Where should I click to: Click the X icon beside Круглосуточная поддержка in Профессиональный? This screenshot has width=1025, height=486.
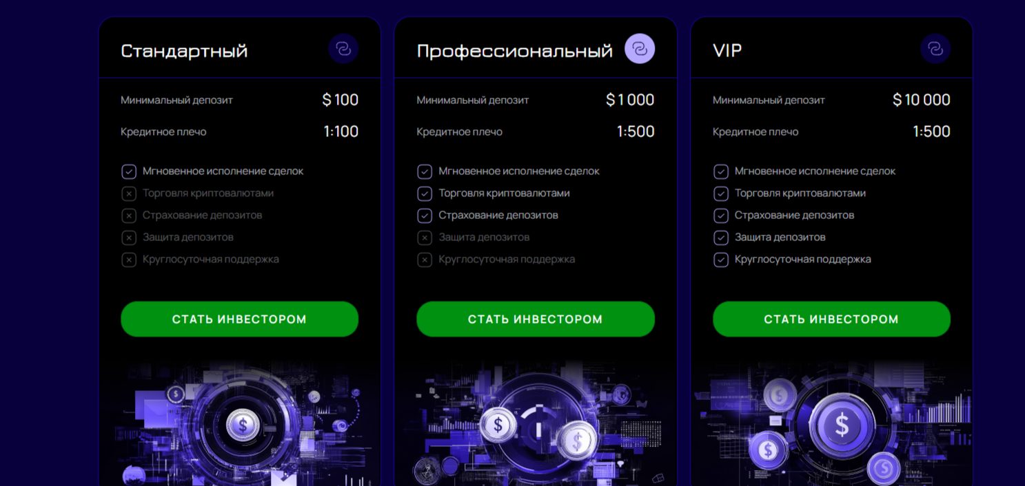pos(425,260)
